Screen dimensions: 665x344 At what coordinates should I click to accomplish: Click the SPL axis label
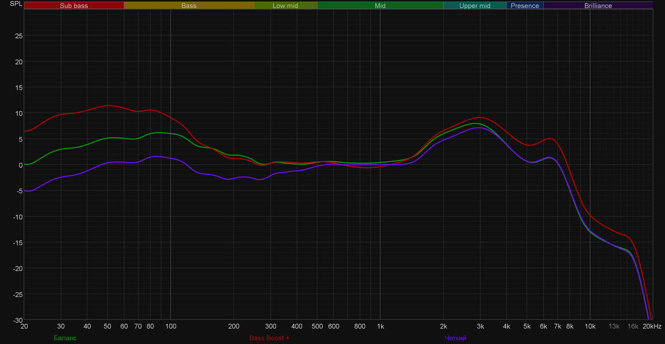tap(16, 4)
